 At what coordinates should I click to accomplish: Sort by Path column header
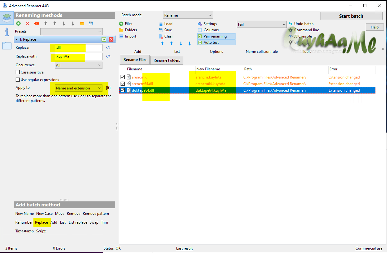(x=286, y=69)
